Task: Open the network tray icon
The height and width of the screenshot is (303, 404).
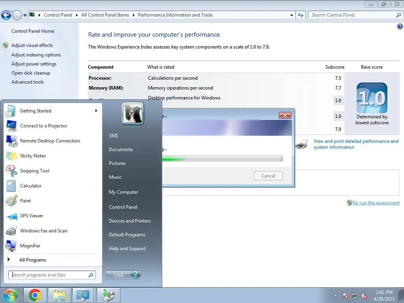Action: coord(355,296)
